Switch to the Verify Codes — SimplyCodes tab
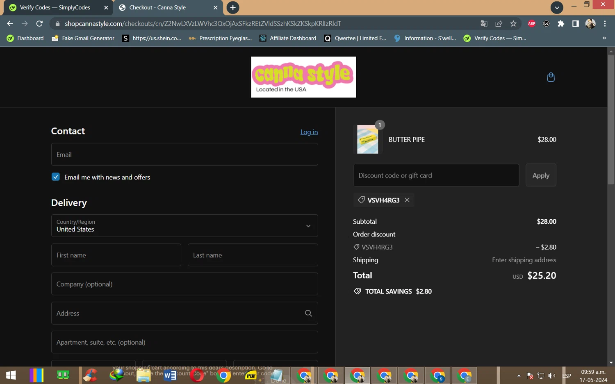615x384 pixels. coord(58,7)
